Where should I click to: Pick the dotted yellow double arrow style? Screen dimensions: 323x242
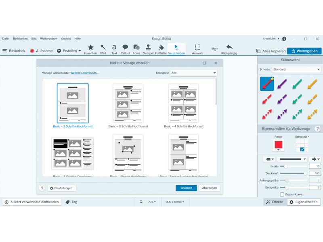tap(312, 114)
